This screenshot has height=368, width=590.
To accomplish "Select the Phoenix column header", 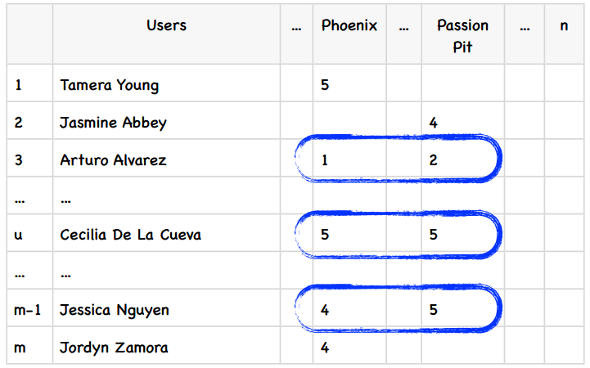I will (x=349, y=25).
